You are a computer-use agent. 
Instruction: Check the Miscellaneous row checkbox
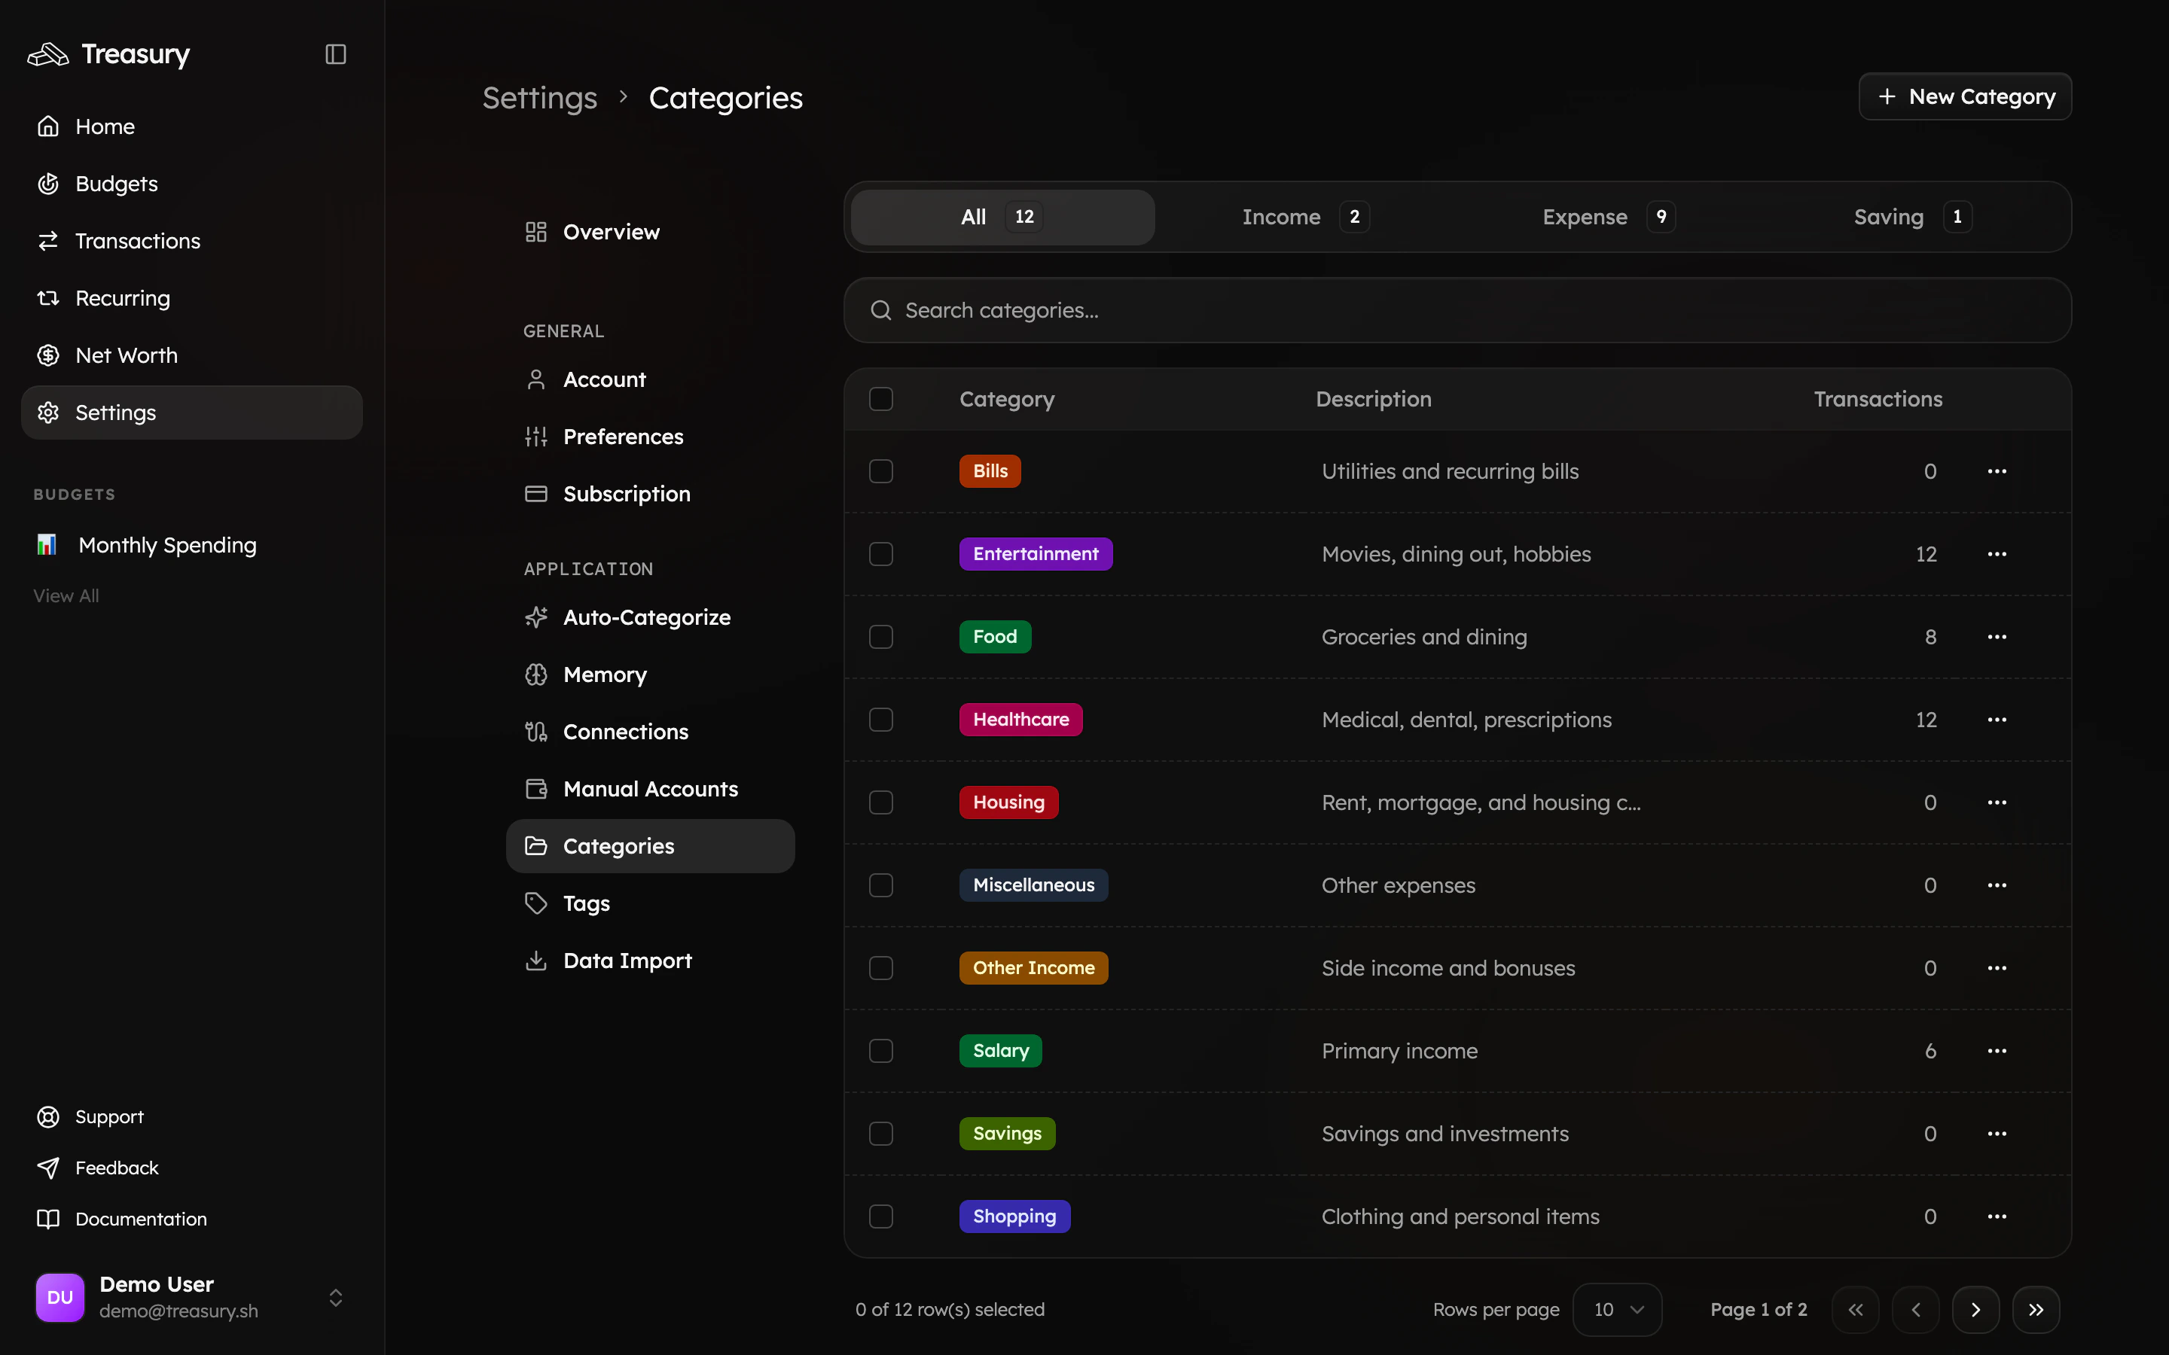tap(881, 885)
